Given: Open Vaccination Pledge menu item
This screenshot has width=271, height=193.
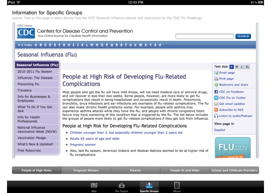Looking at the screenshot, I should tap(37, 138).
